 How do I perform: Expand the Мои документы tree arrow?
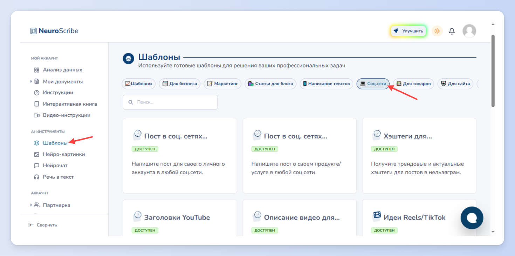[x=32, y=81]
